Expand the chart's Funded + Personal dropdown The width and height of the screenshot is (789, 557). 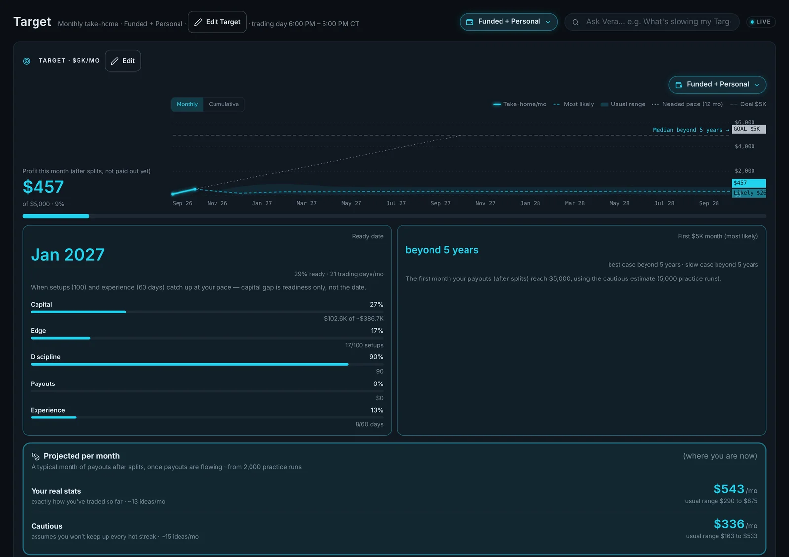(x=717, y=85)
